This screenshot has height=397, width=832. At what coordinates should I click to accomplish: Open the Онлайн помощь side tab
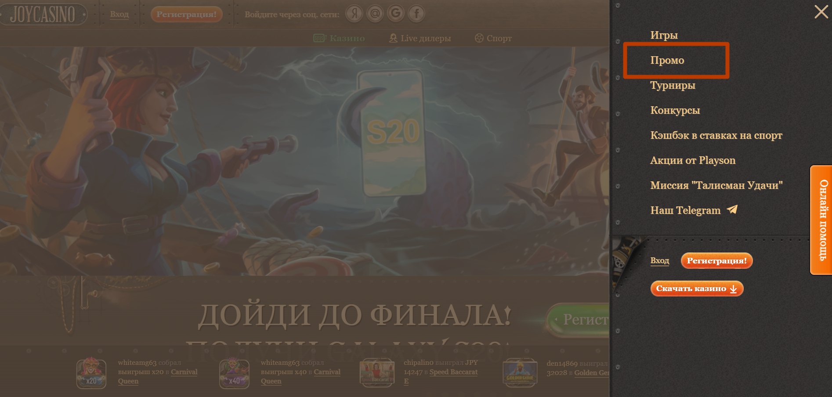[821, 220]
